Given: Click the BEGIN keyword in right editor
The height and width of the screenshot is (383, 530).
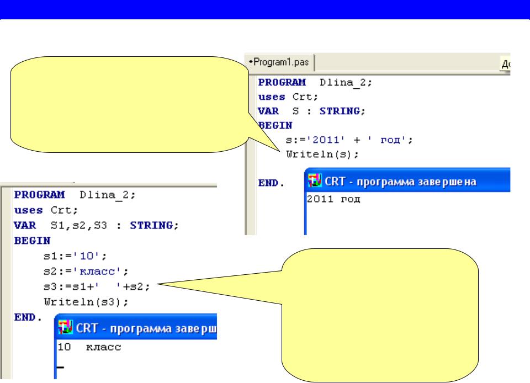Looking at the screenshot, I should tap(275, 126).
